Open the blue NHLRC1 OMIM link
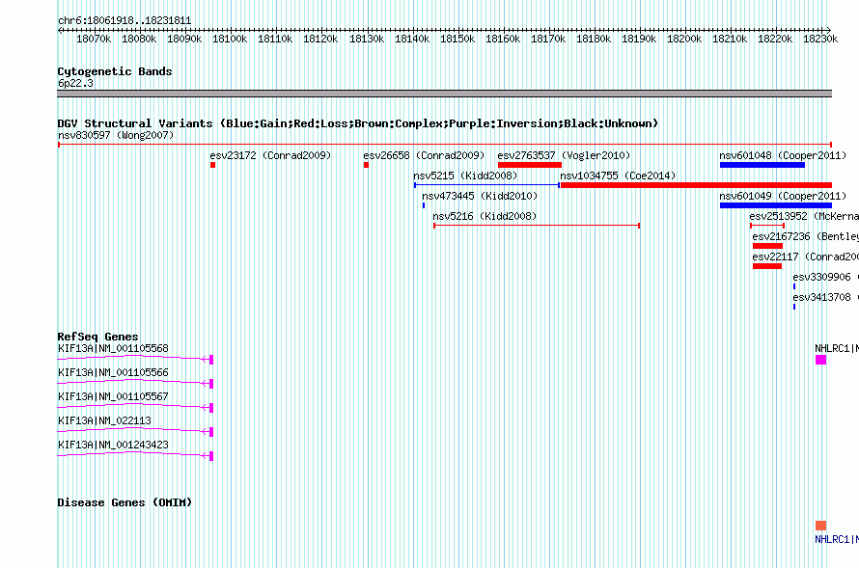Image resolution: width=859 pixels, height=568 pixels. coord(837,539)
